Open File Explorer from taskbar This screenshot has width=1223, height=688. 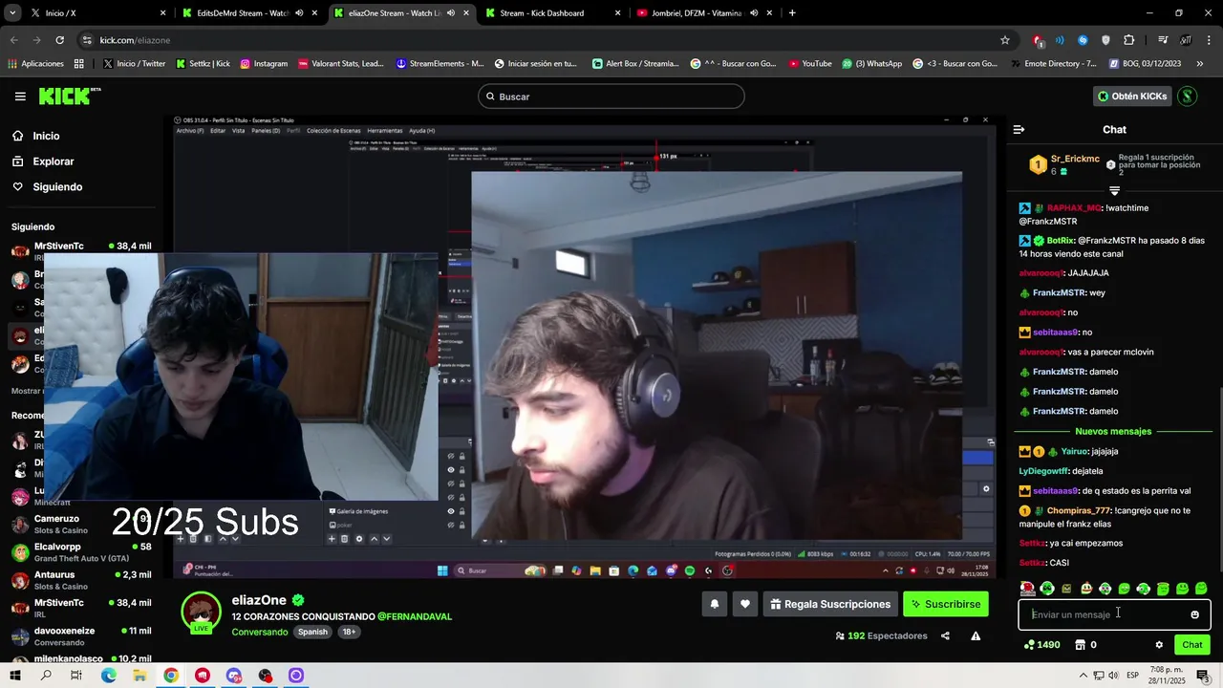click(139, 676)
